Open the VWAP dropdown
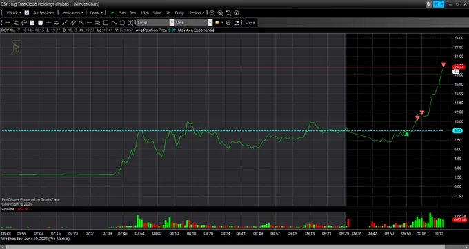This screenshot has height=249, width=469. pos(14,13)
